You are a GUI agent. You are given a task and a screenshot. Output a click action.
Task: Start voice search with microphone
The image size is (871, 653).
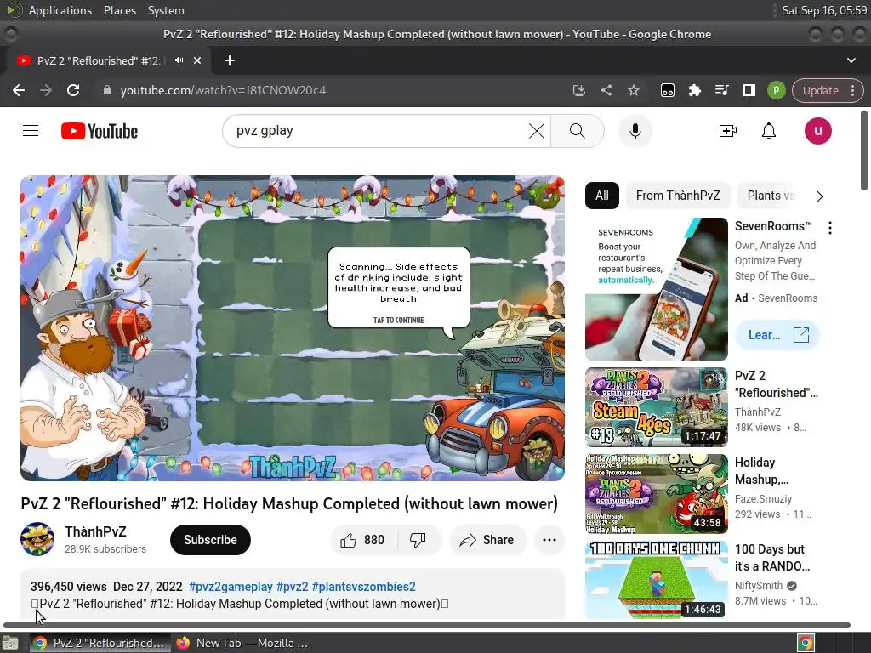click(x=635, y=131)
